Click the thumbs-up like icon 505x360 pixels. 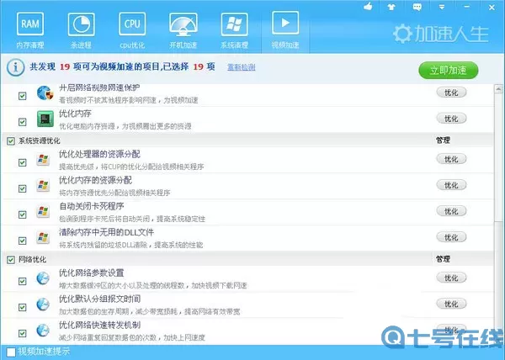(x=368, y=7)
